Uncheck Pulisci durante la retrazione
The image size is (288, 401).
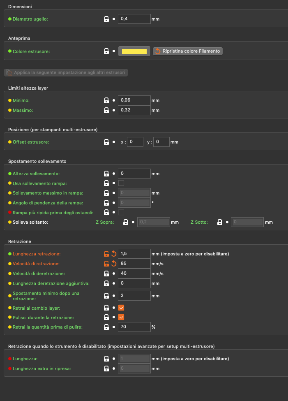tap(121, 317)
